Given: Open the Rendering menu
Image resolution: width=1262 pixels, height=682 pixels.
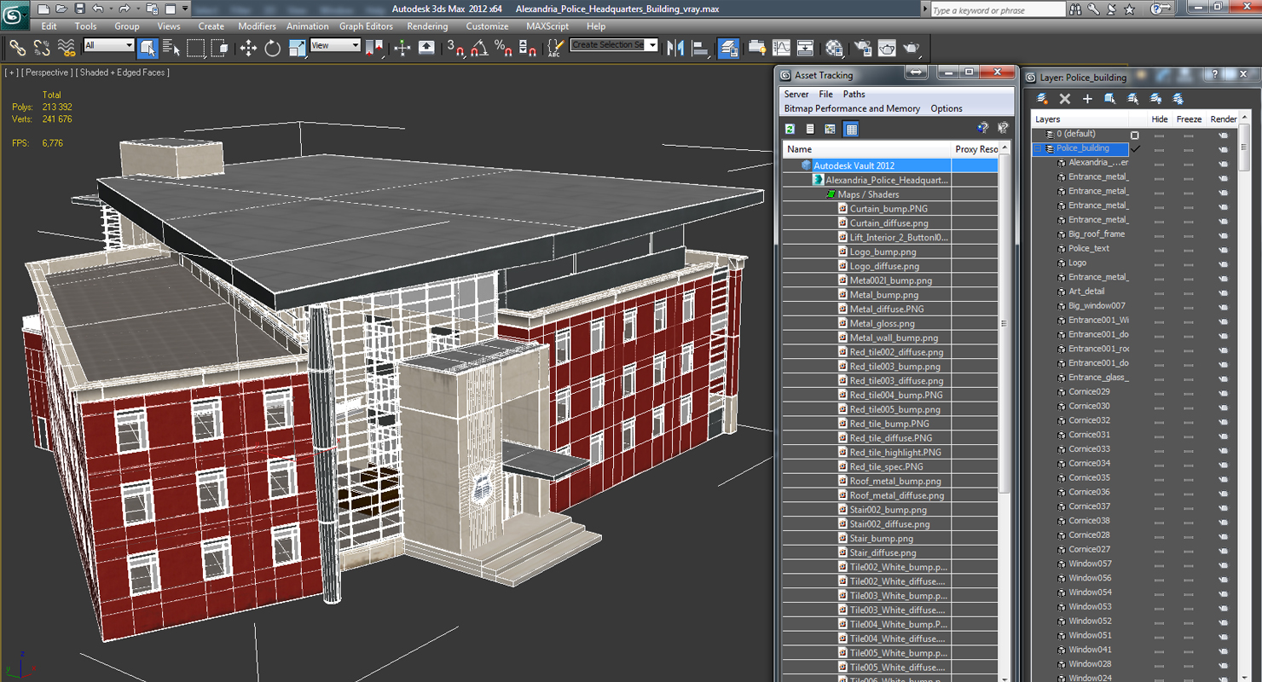Looking at the screenshot, I should [x=427, y=26].
